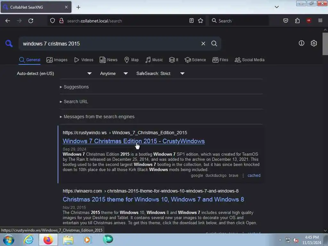Click the Nov 20, 2015 result date
The height and width of the screenshot is (246, 328).
click(74, 208)
